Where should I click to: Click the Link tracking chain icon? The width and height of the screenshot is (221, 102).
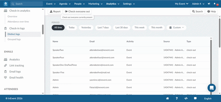6,66
